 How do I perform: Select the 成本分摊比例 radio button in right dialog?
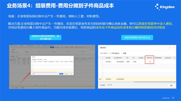110,53
